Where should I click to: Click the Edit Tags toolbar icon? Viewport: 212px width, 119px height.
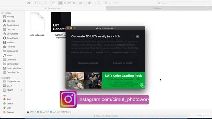tap(115, 3)
